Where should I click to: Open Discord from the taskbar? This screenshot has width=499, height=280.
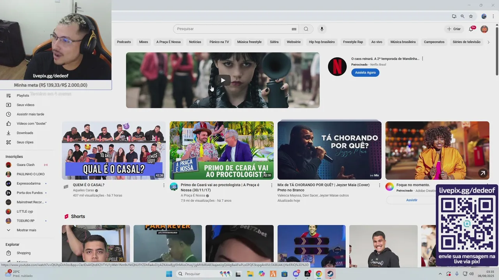click(x=296, y=274)
